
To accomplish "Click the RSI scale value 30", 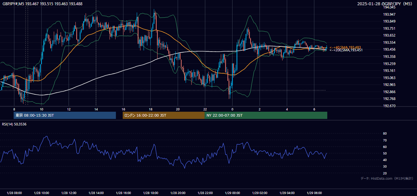I will click(x=385, y=167).
